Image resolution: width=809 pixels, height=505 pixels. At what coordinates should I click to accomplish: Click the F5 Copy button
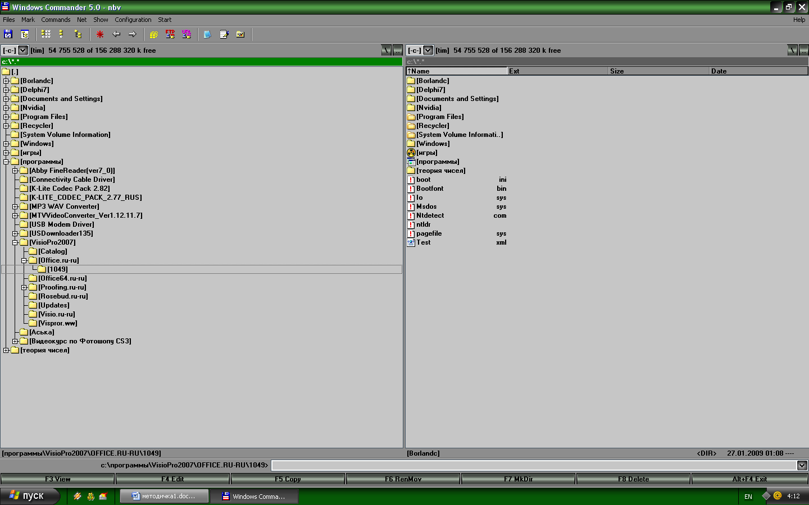tap(288, 479)
